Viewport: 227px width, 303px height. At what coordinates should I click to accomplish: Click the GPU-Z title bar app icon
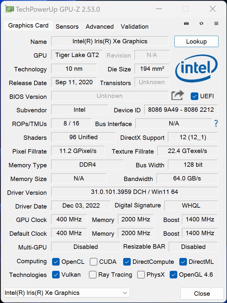[9, 9]
